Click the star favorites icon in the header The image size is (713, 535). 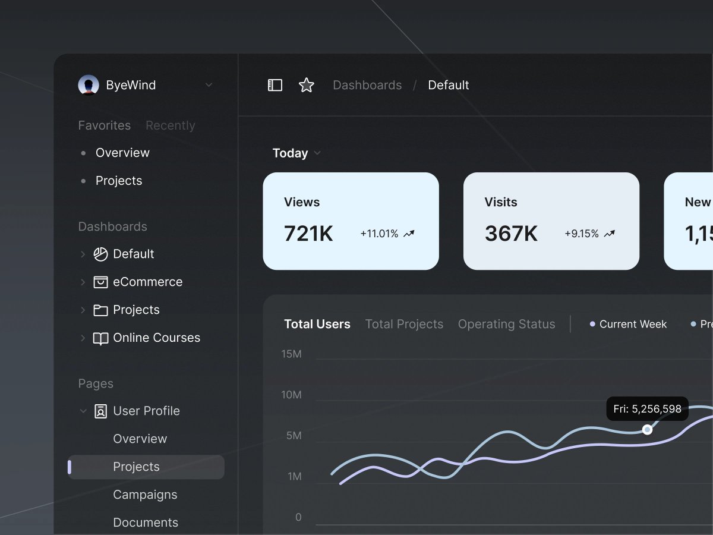(x=307, y=85)
